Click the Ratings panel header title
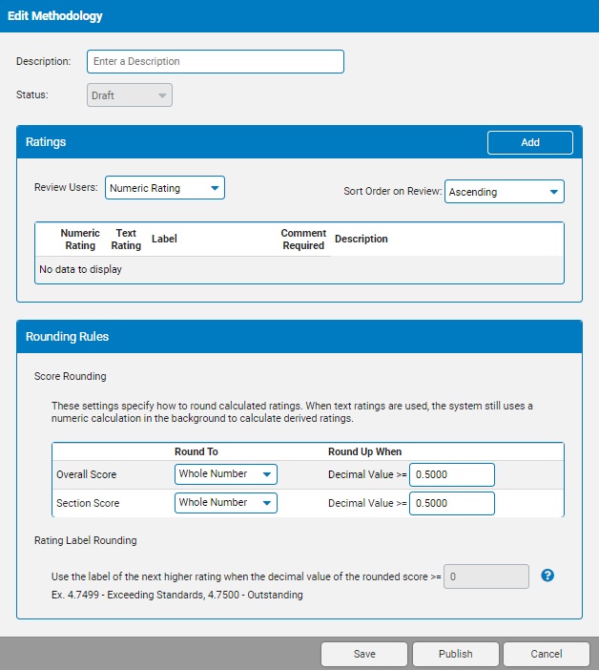This screenshot has height=670, width=599. click(46, 142)
